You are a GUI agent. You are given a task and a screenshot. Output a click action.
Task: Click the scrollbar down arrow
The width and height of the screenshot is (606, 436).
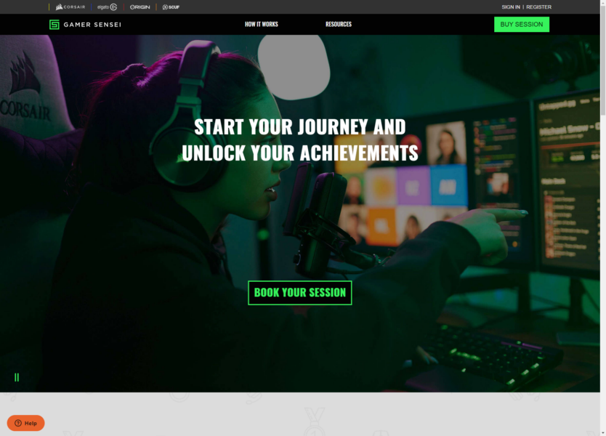603,433
